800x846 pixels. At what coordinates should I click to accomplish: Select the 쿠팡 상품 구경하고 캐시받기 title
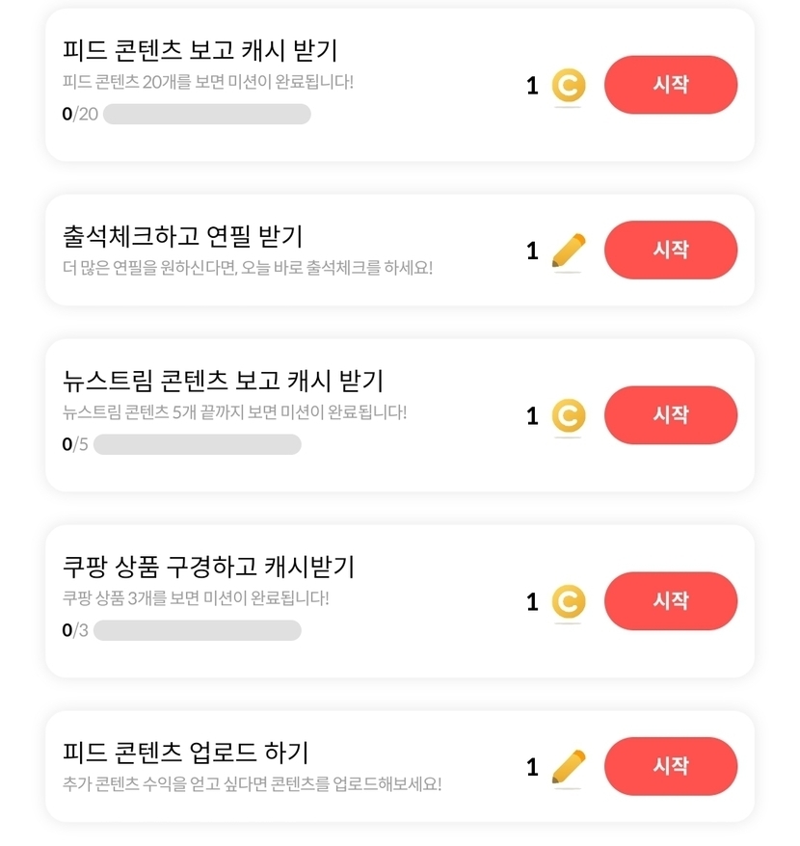(208, 567)
